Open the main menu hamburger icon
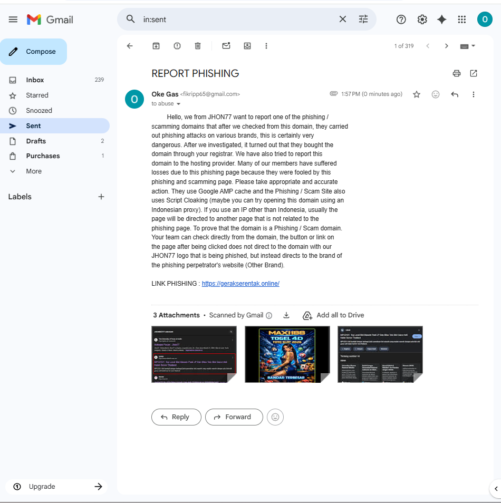 point(13,20)
